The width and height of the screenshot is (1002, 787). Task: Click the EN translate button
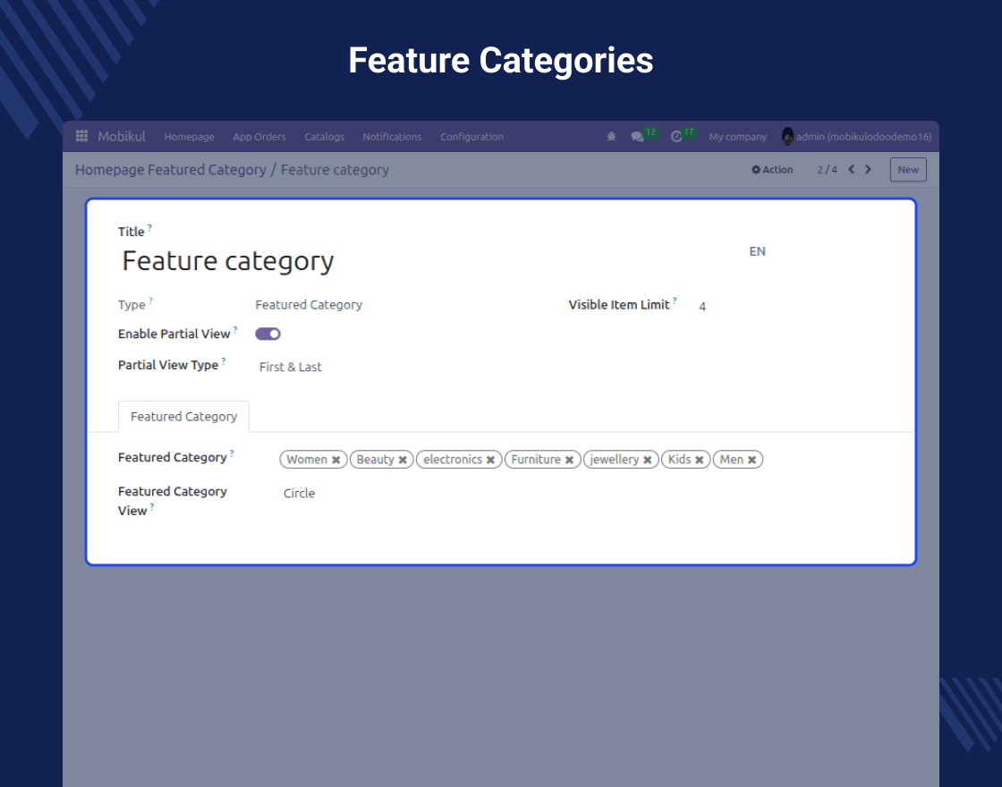[757, 251]
